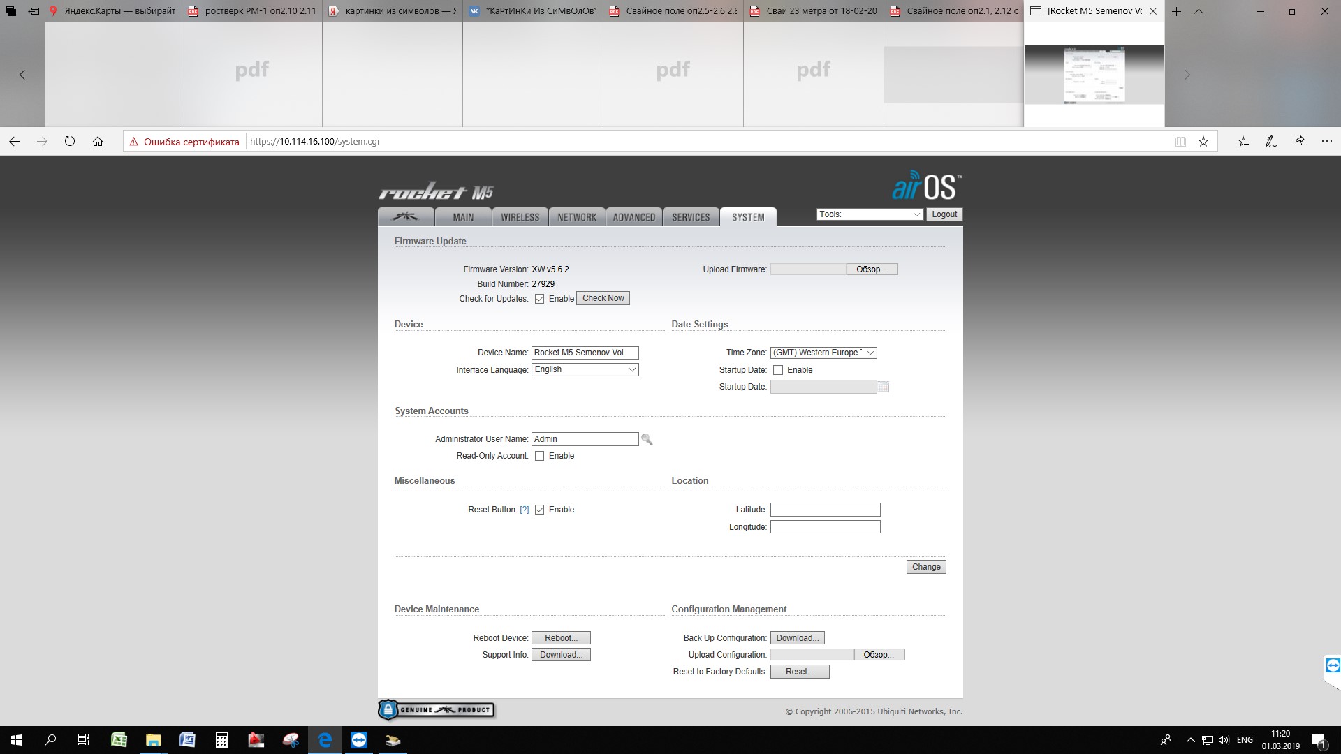
Task: Set these tabs aside icon
Action: point(34,11)
